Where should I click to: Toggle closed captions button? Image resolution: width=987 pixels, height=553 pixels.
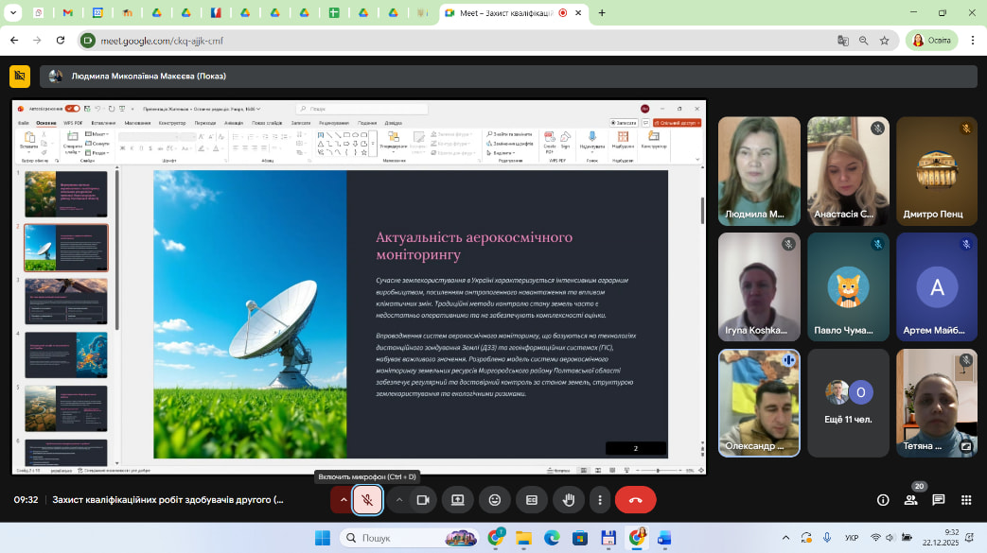point(532,500)
